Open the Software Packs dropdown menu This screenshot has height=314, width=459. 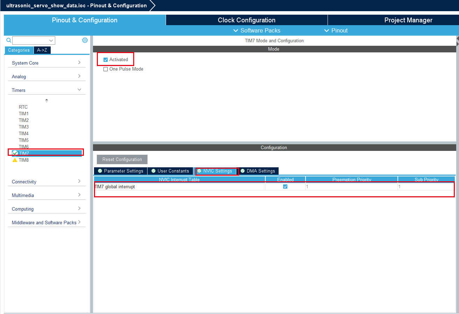pos(257,30)
